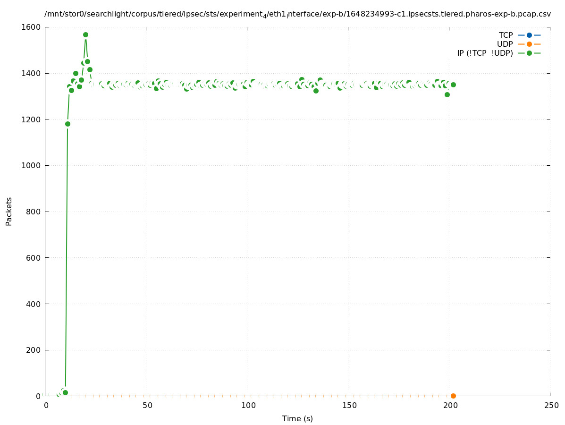
Task: Click the green point near zero at curve start
Action: click(x=65, y=392)
